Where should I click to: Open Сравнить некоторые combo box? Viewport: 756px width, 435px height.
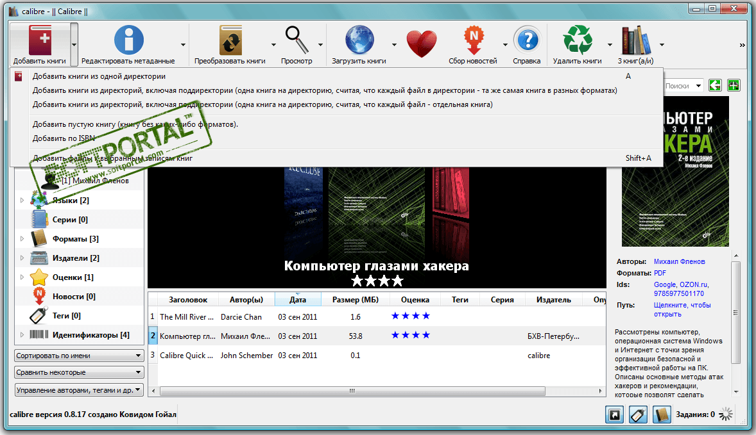pyautogui.click(x=79, y=372)
